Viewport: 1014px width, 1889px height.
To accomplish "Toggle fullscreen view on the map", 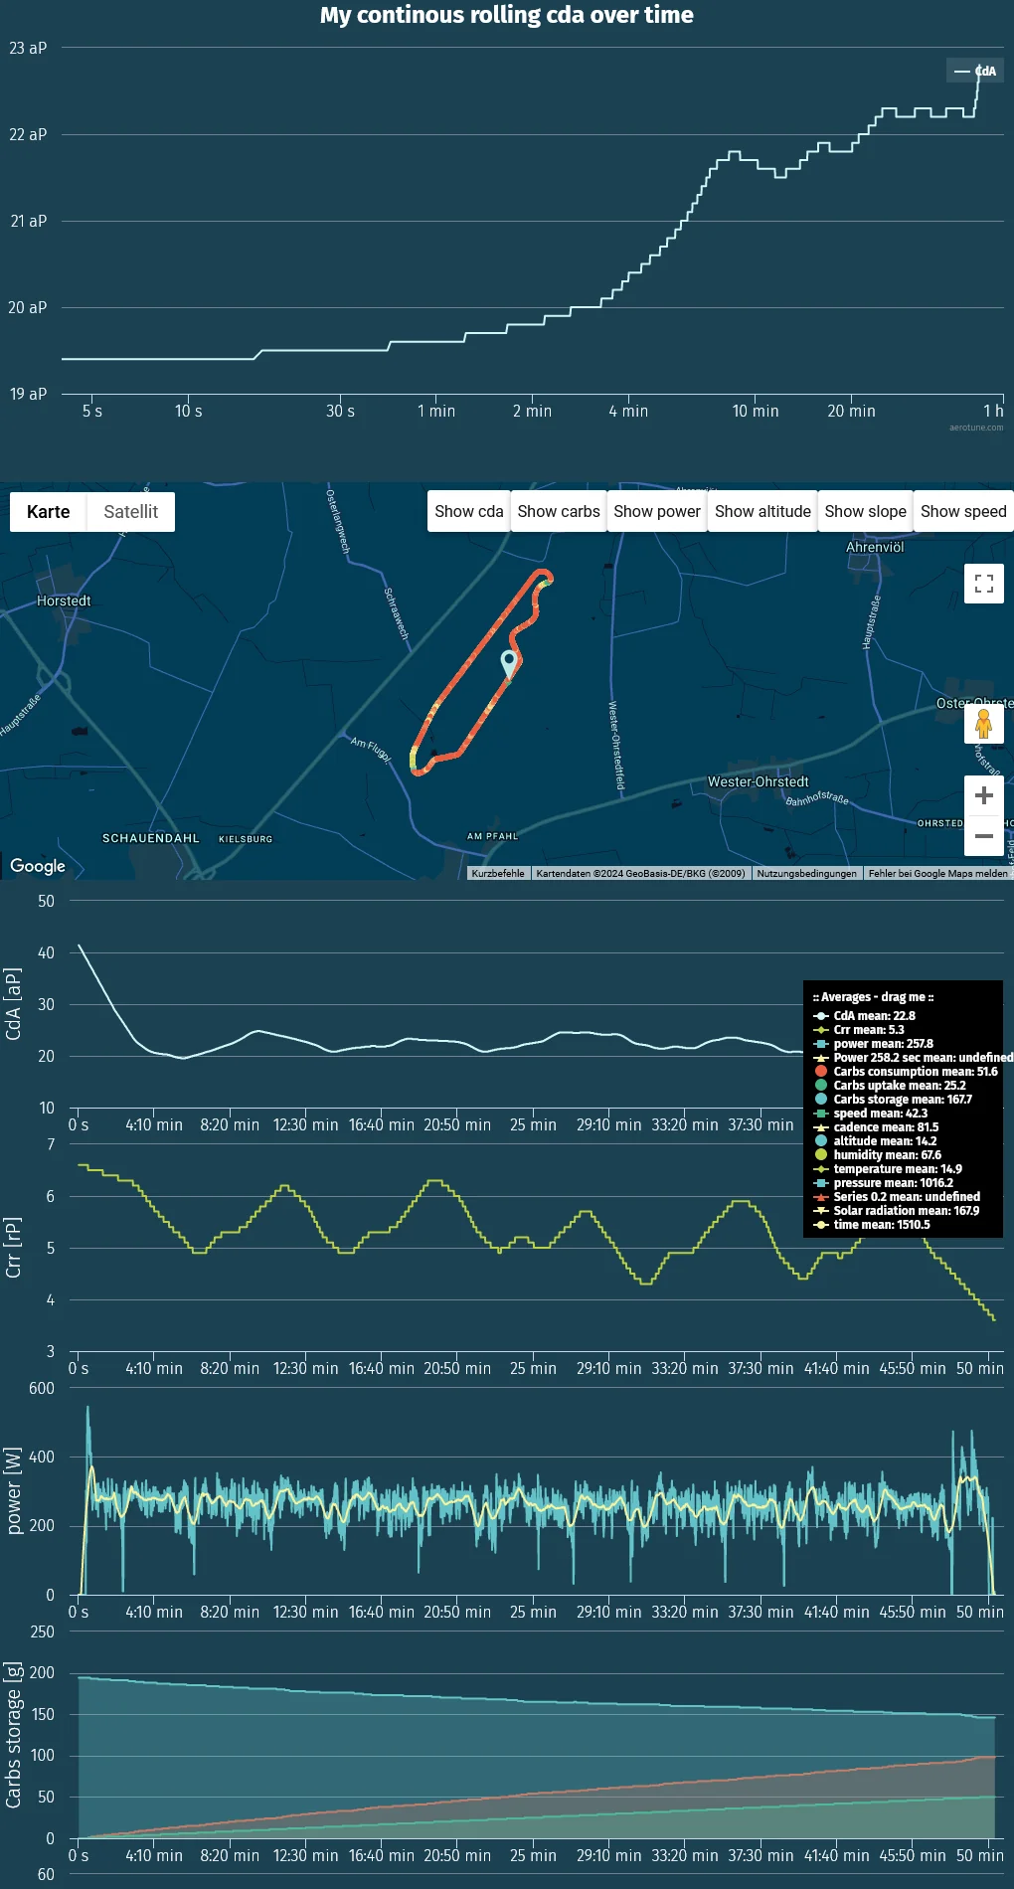I will 983,584.
